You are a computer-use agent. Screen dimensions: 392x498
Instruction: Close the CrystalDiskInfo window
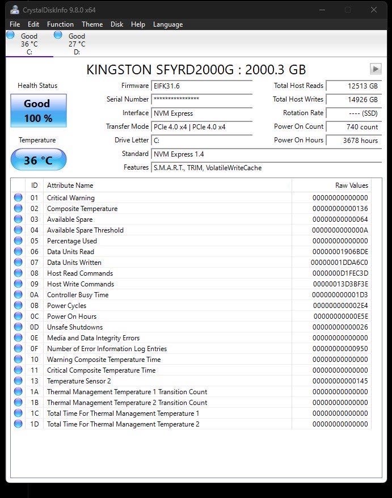click(374, 10)
